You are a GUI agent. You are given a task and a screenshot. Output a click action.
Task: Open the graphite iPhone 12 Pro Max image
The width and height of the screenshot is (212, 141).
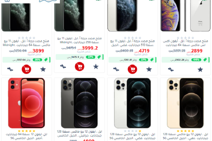[x=79, y=103]
